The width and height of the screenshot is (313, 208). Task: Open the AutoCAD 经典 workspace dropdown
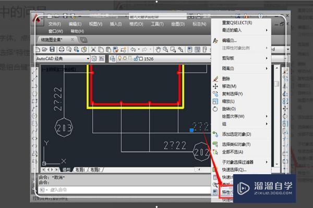coord(88,59)
